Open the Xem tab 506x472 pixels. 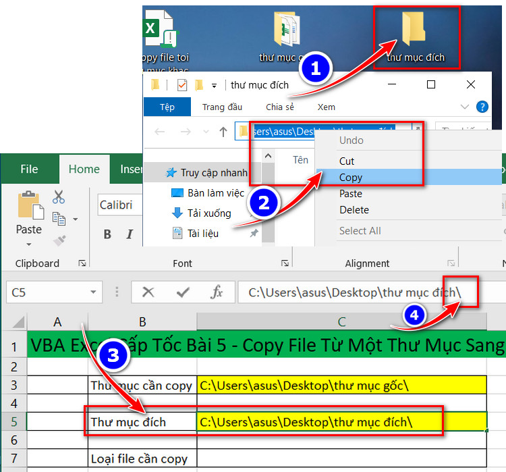pos(327,107)
